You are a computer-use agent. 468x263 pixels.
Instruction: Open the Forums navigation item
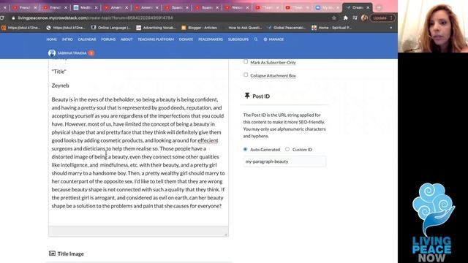pos(108,39)
